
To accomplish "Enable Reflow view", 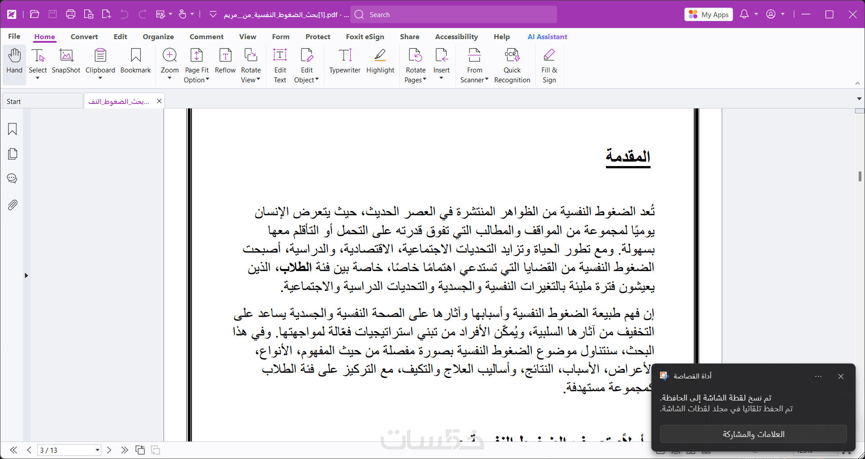I will [225, 61].
